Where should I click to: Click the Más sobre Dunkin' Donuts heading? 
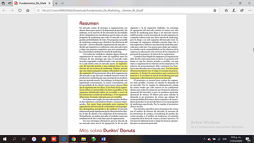click(107, 131)
